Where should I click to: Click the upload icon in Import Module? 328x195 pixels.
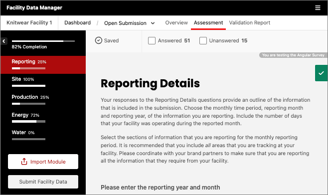pyautogui.click(x=24, y=162)
